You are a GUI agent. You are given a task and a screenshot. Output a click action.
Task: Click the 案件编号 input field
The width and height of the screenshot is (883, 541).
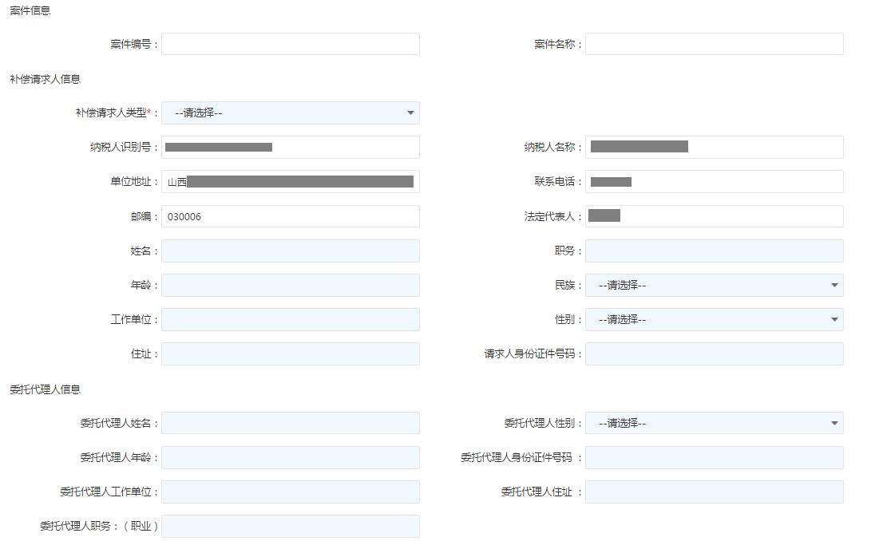click(x=290, y=44)
